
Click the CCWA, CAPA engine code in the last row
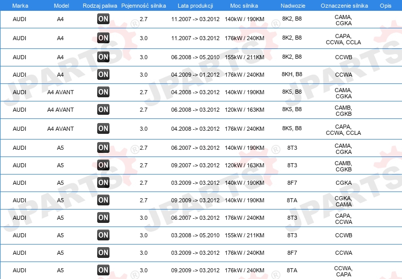[343, 271]
